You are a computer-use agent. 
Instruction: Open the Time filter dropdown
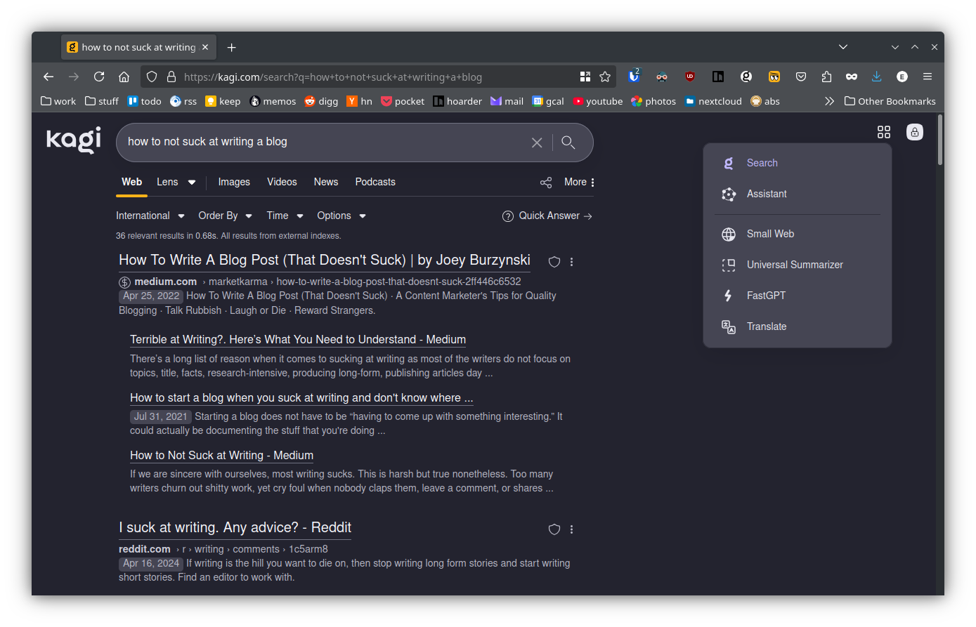[285, 216]
